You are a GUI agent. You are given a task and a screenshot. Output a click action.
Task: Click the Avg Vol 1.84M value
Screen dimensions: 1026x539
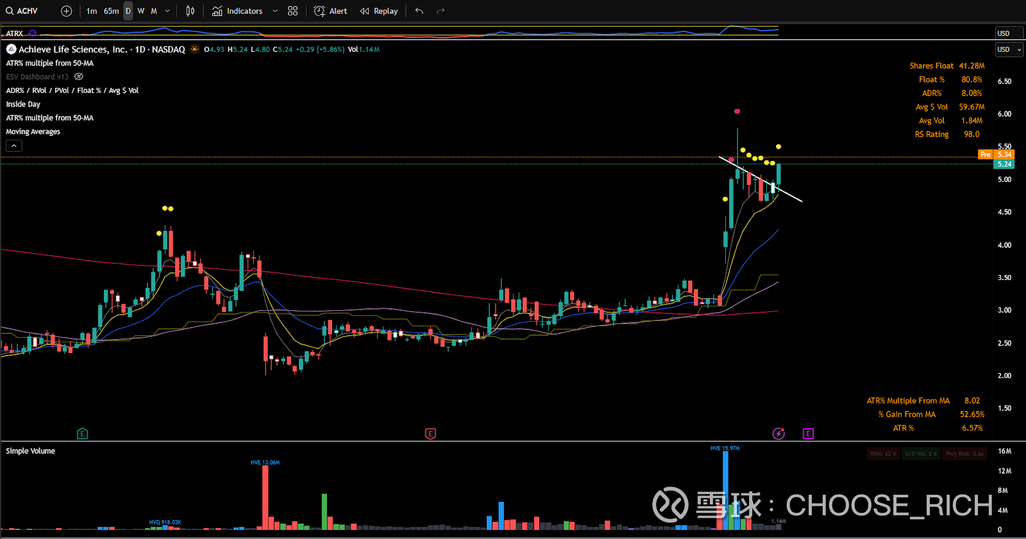pos(971,120)
